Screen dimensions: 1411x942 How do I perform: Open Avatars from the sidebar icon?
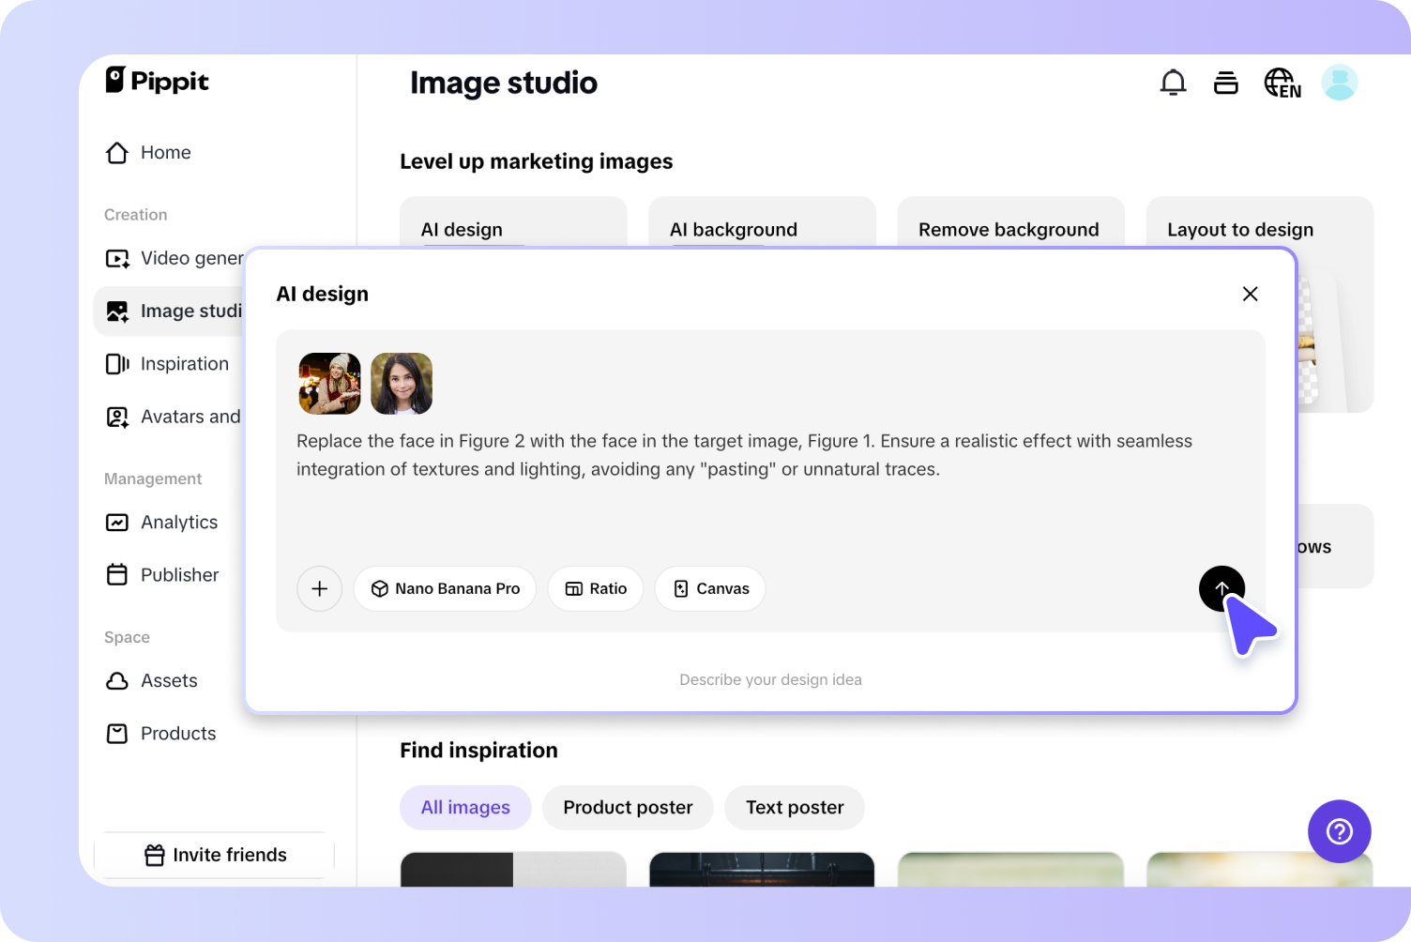coord(116,416)
